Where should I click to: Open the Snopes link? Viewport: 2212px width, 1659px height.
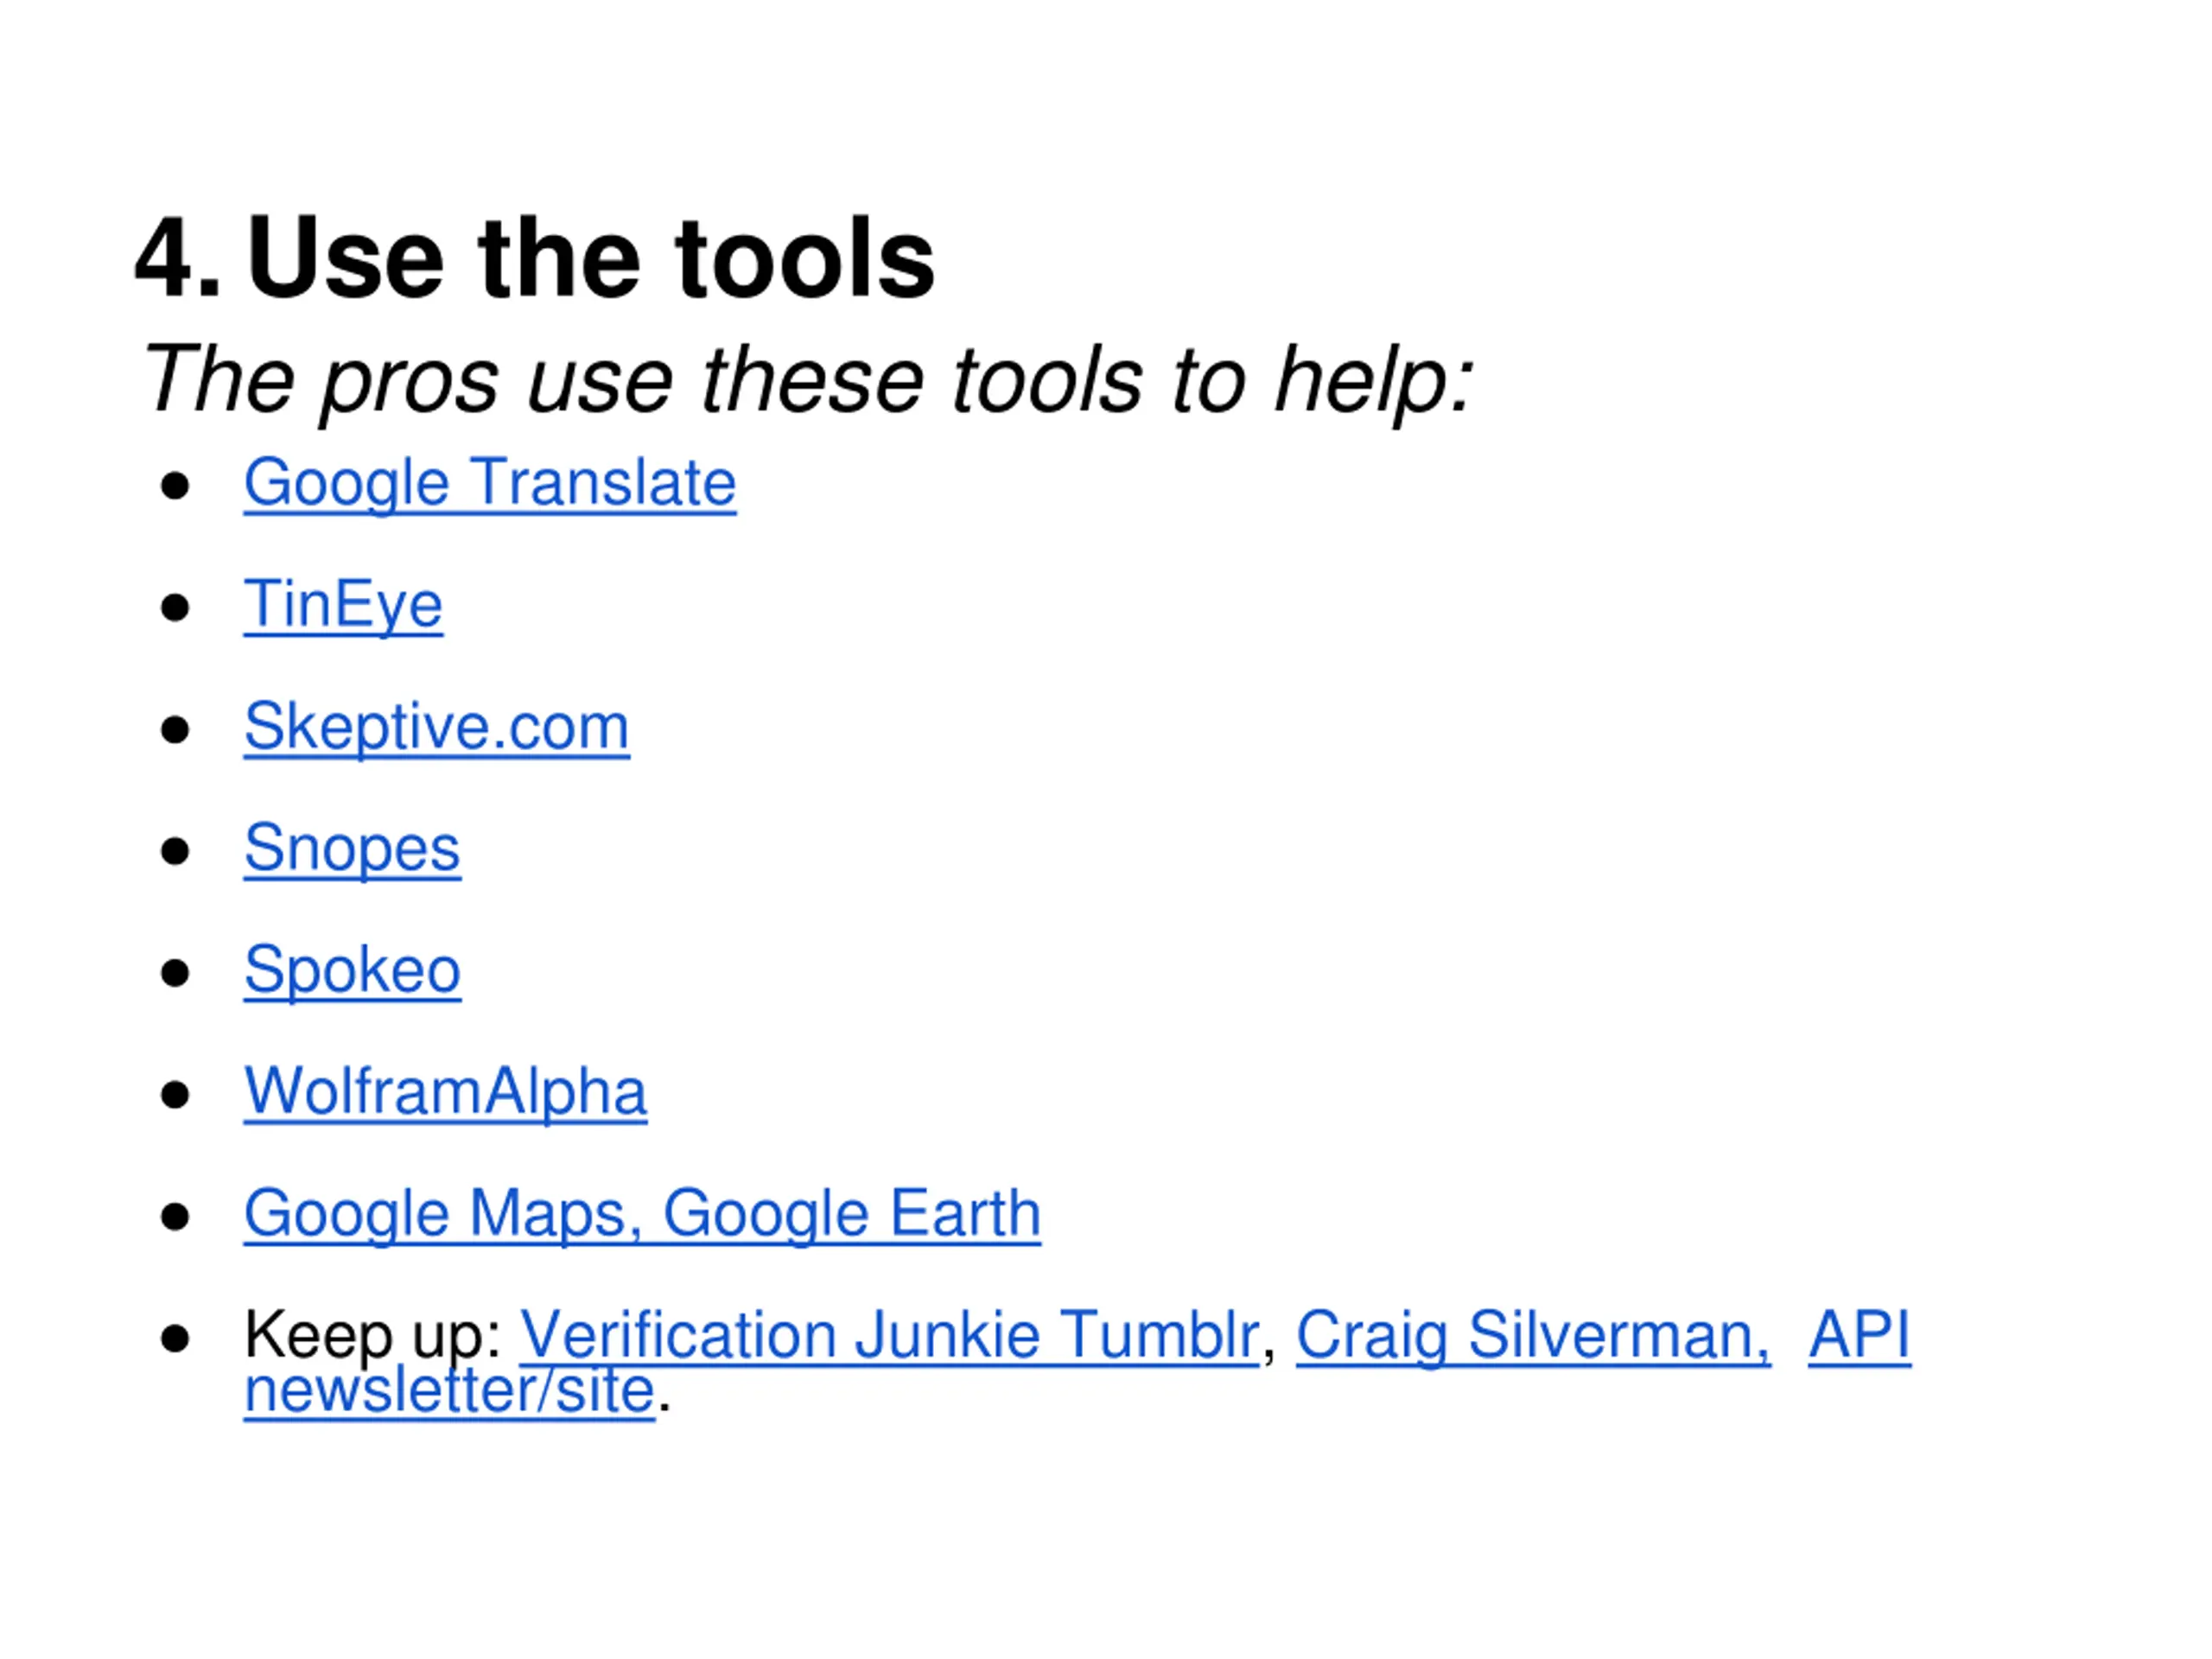coord(353,850)
